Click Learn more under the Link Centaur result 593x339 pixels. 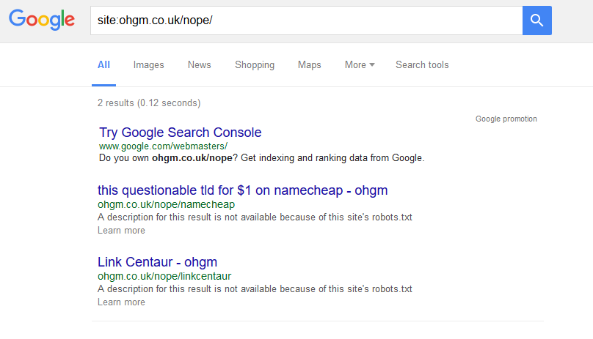[x=121, y=302]
